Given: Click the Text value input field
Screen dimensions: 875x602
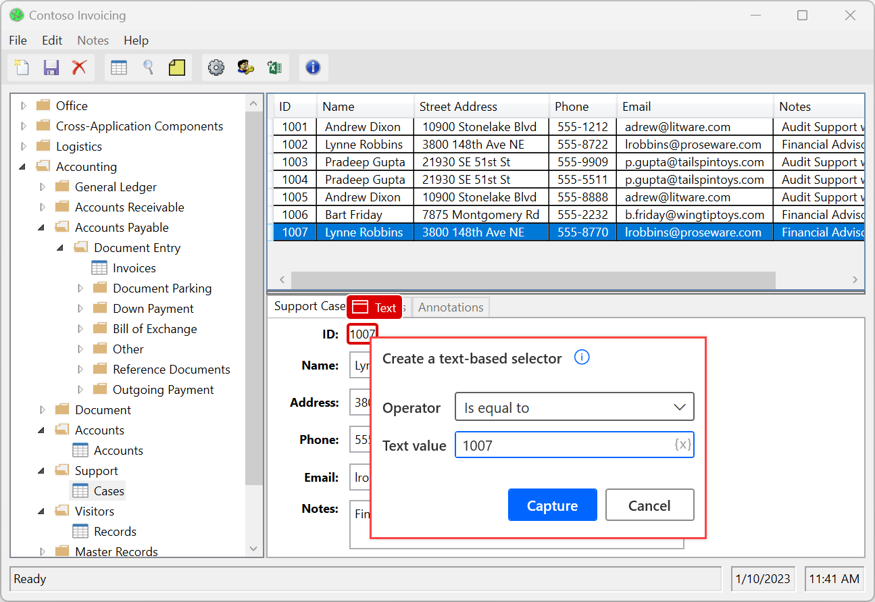Looking at the screenshot, I should 574,445.
